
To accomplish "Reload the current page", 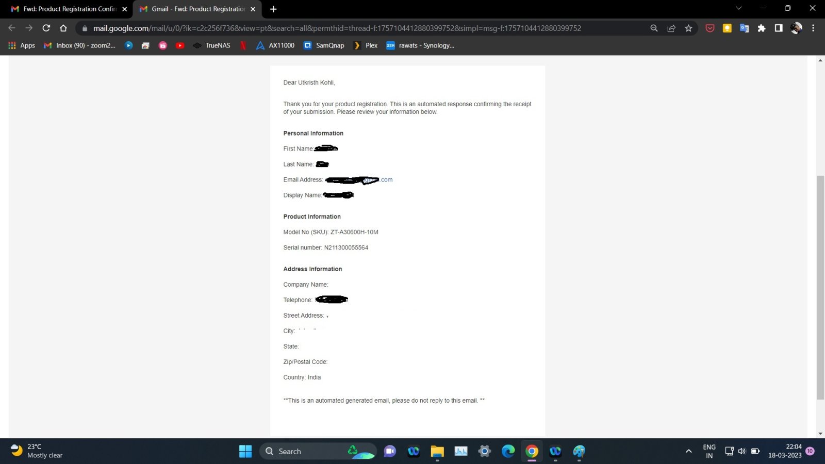I will [x=46, y=28].
